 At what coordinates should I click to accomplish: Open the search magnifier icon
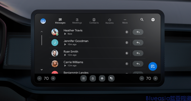(x=142, y=20)
